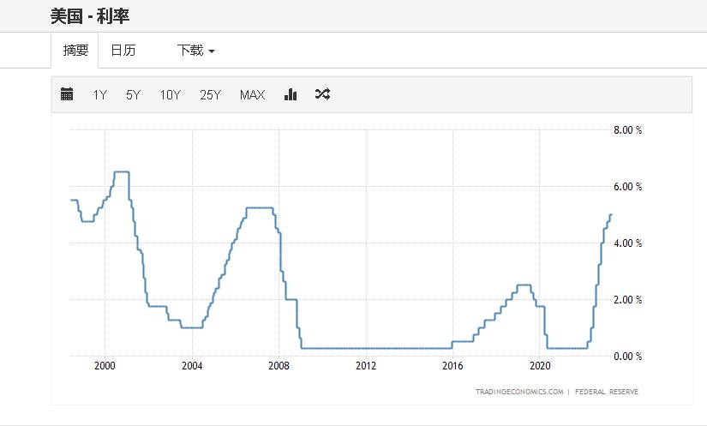This screenshot has width=707, height=426.
Task: Open the calendar date range picker icon
Action: point(67,95)
